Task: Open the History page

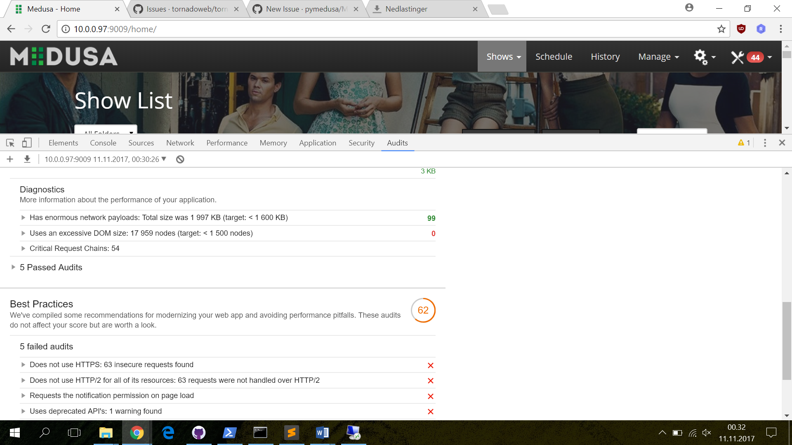Action: [x=605, y=56]
